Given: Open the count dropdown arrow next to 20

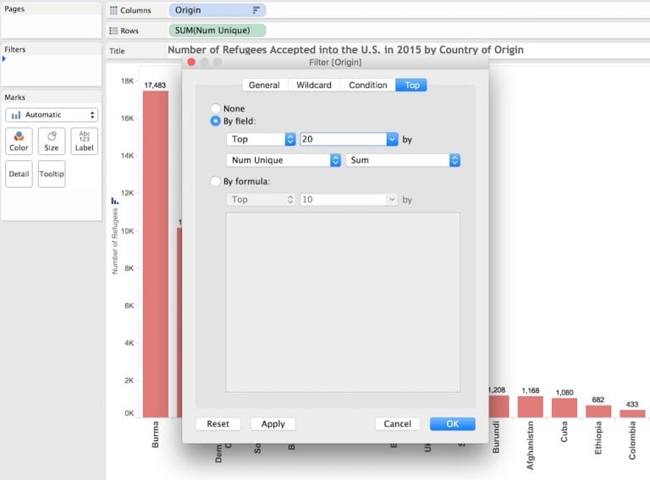Looking at the screenshot, I should (x=392, y=139).
